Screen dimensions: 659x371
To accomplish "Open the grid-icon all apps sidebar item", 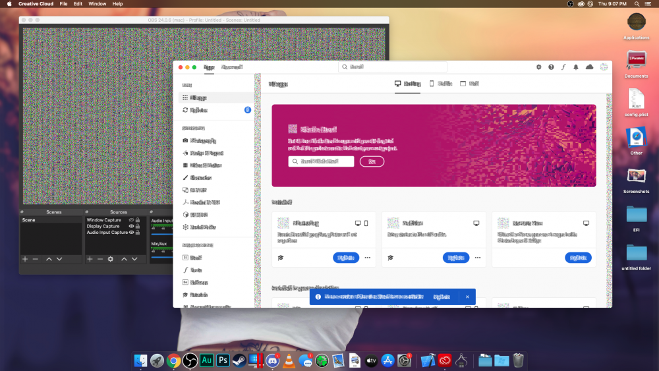I will pos(216,98).
